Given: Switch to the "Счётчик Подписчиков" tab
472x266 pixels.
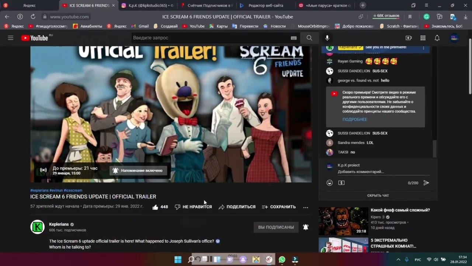Looking at the screenshot, I should (x=206, y=6).
